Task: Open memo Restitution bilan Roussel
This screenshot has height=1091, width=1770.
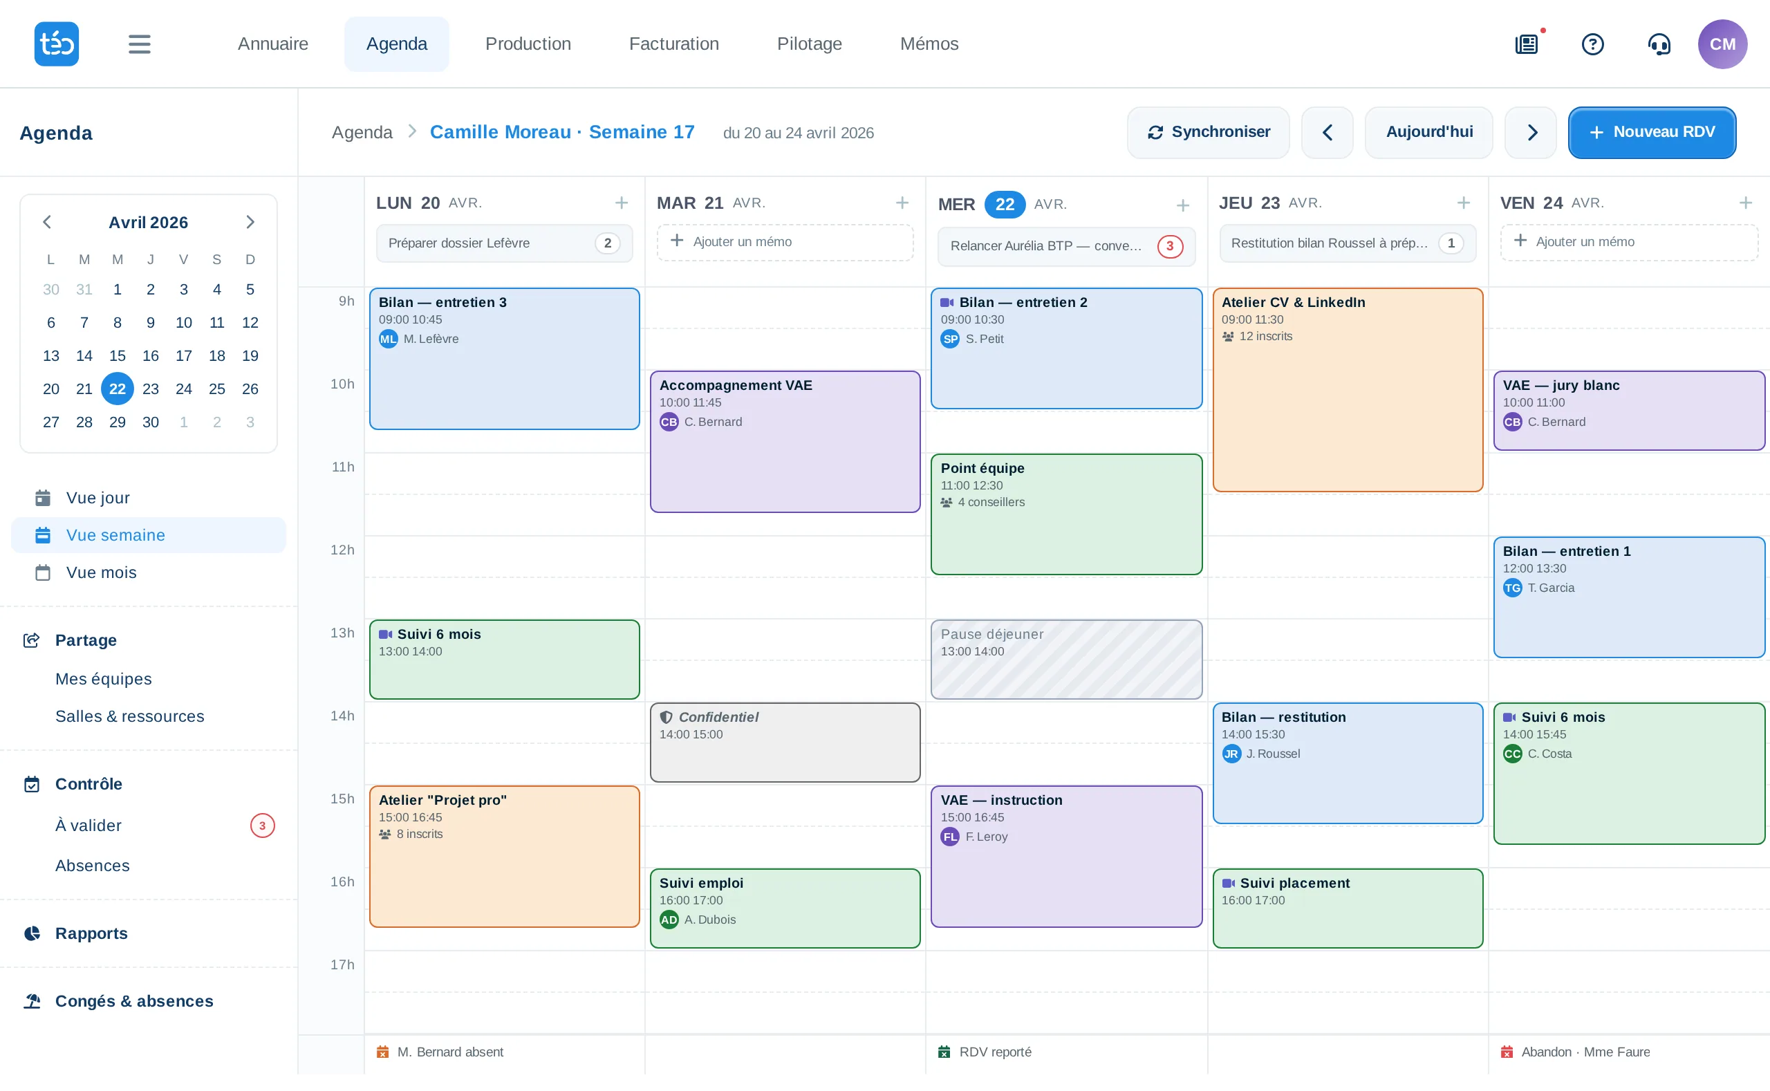Action: (1347, 243)
